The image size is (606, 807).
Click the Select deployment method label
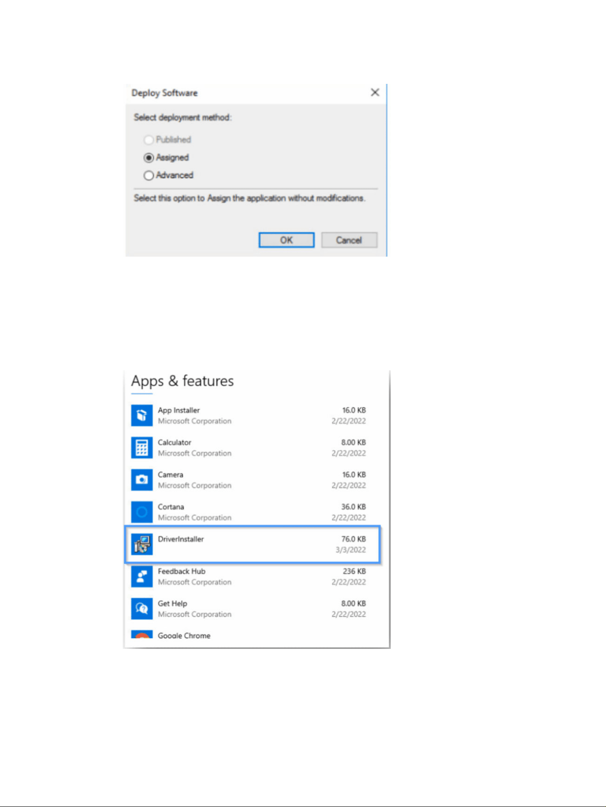[x=183, y=117]
